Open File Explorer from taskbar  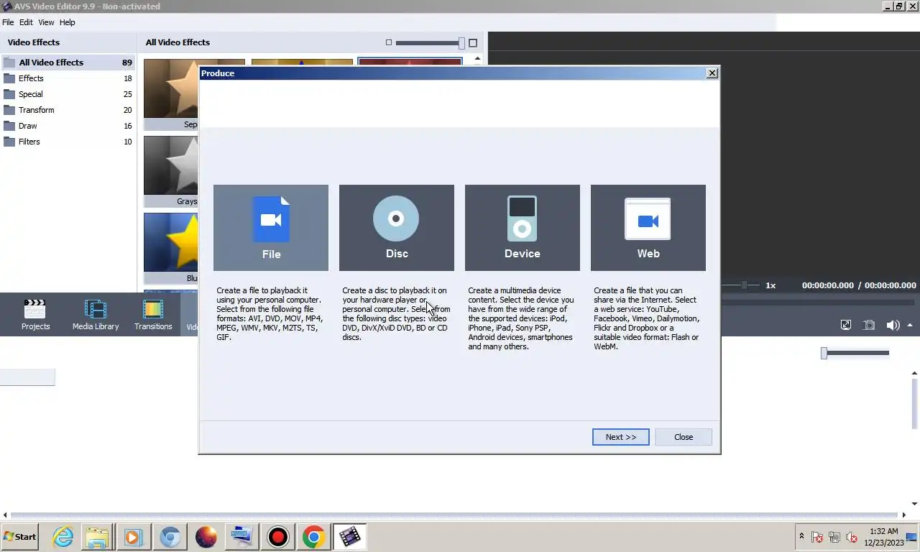click(97, 537)
